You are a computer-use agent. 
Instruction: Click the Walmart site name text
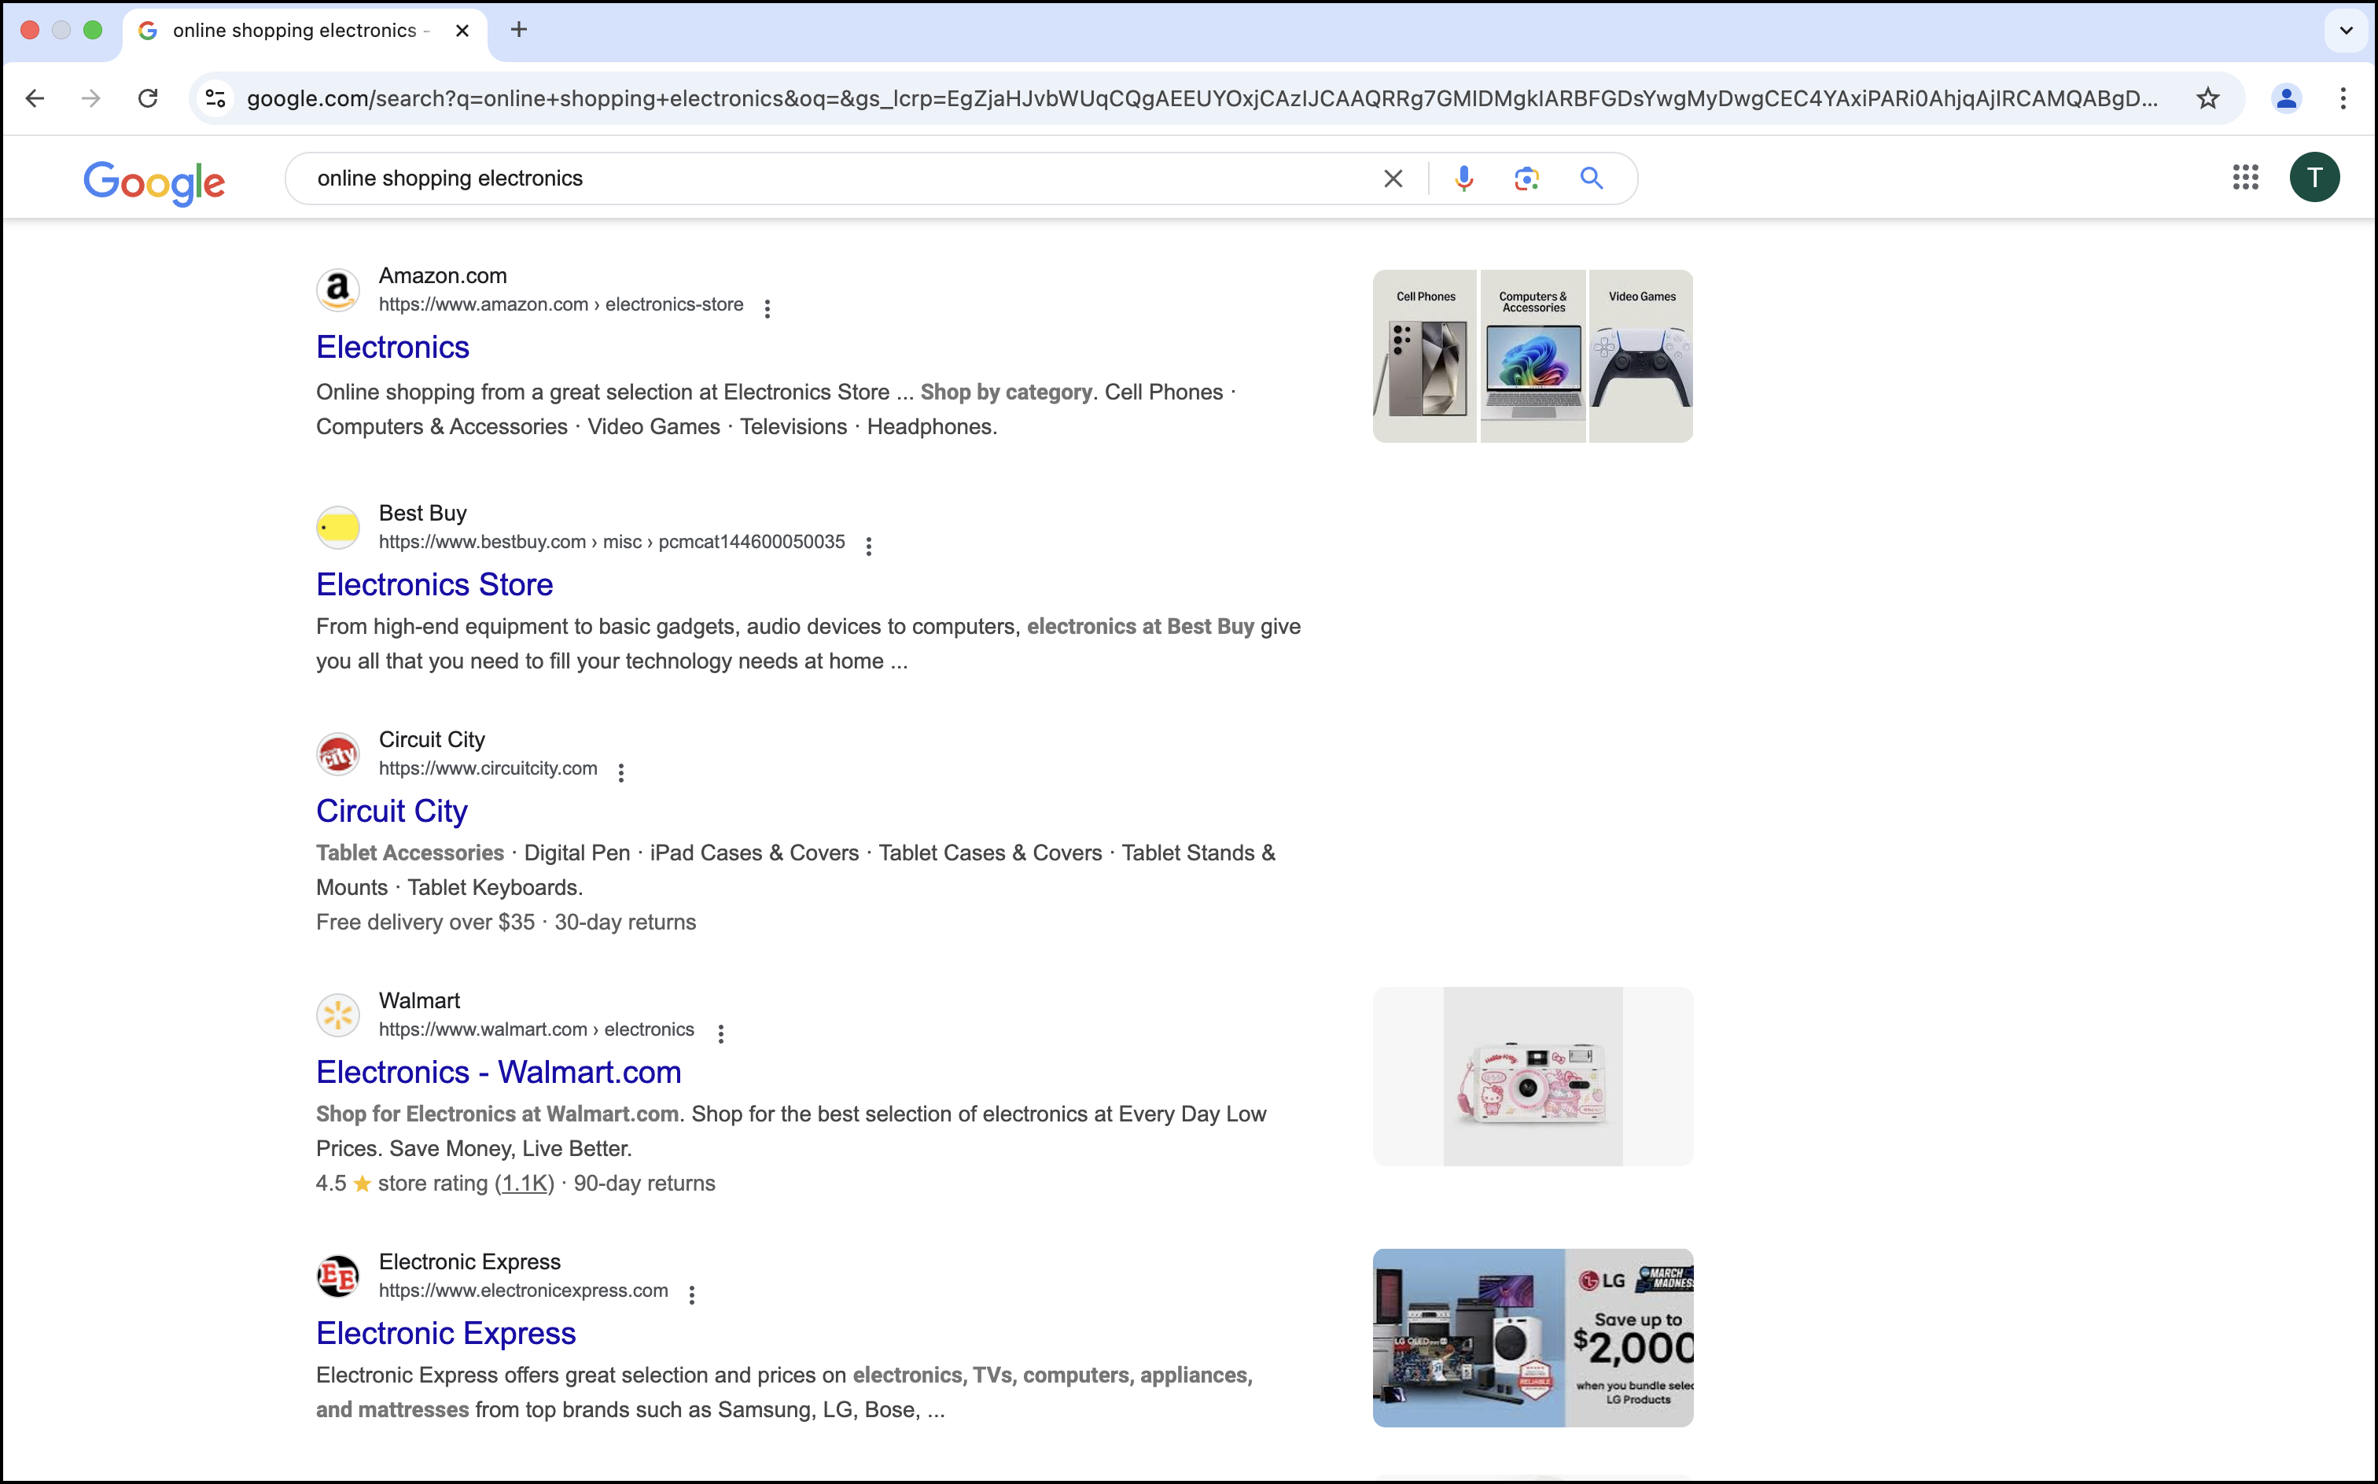pos(419,1001)
